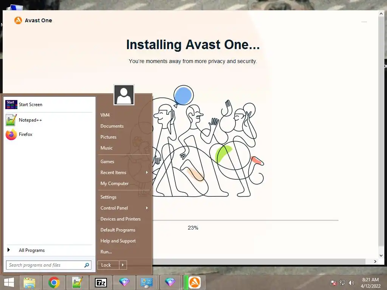Open Help and Support
This screenshot has width=387, height=290.
click(x=118, y=241)
